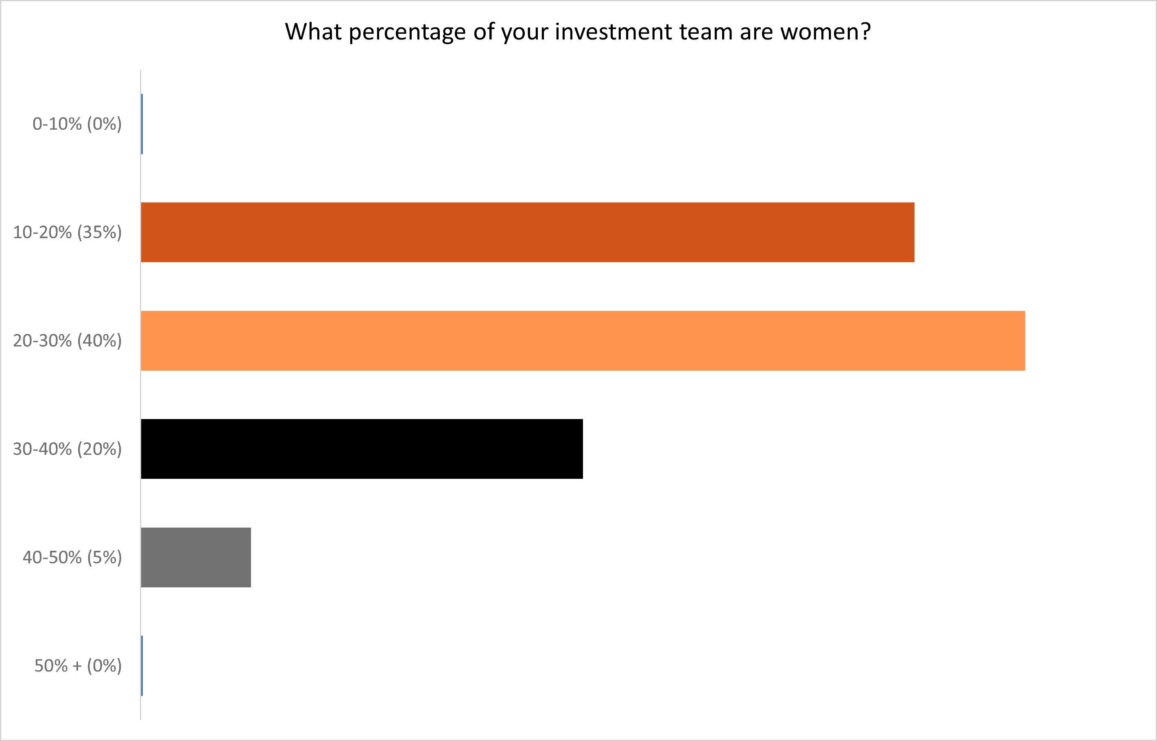Select the "20-30% (40%)" category label
The width and height of the screenshot is (1157, 741).
click(67, 341)
